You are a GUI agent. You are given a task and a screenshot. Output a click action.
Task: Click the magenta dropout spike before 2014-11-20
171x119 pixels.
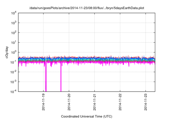[x=61, y=78]
